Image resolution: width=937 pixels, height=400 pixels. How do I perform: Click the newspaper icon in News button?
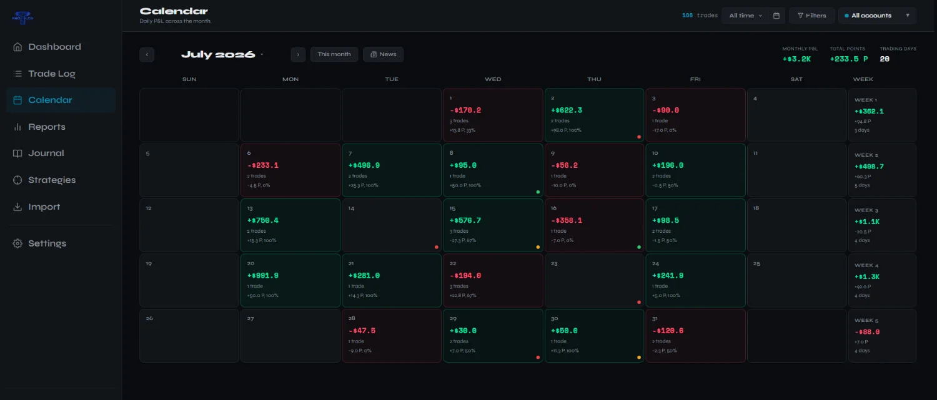coord(374,54)
